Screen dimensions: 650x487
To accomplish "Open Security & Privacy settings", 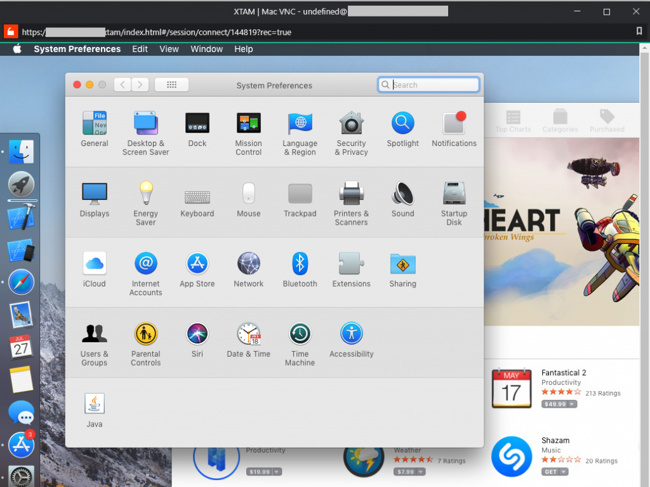I will 351,125.
